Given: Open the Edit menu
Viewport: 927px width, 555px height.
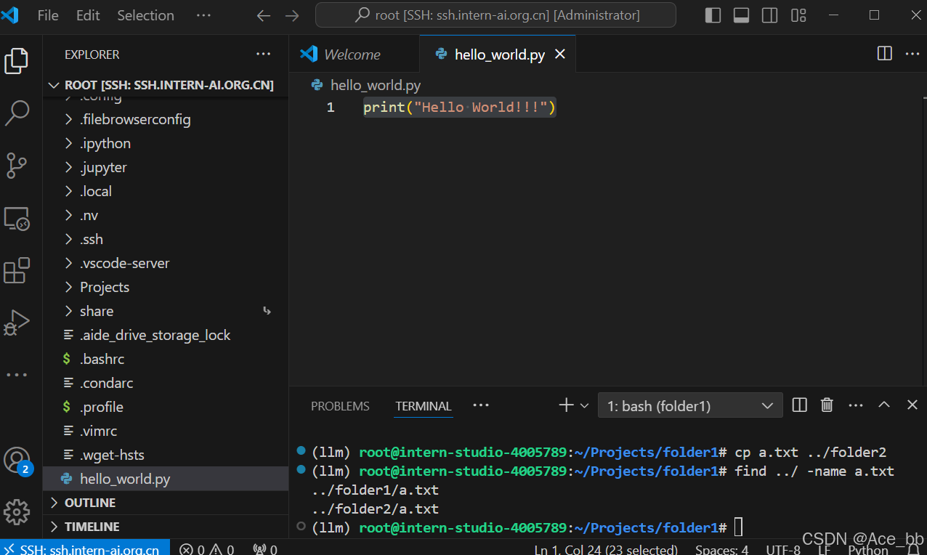Looking at the screenshot, I should point(88,15).
